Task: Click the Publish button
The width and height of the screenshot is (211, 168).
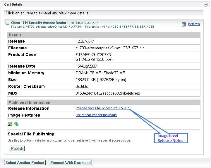Action: pos(17,148)
